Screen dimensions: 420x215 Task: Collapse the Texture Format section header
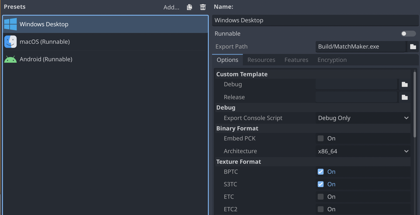pyautogui.click(x=313, y=162)
